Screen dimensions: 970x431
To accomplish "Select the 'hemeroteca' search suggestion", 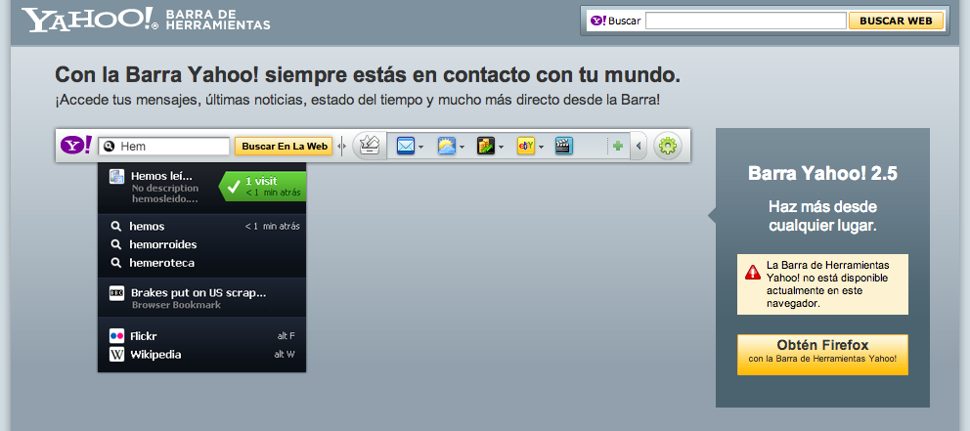I will point(159,262).
